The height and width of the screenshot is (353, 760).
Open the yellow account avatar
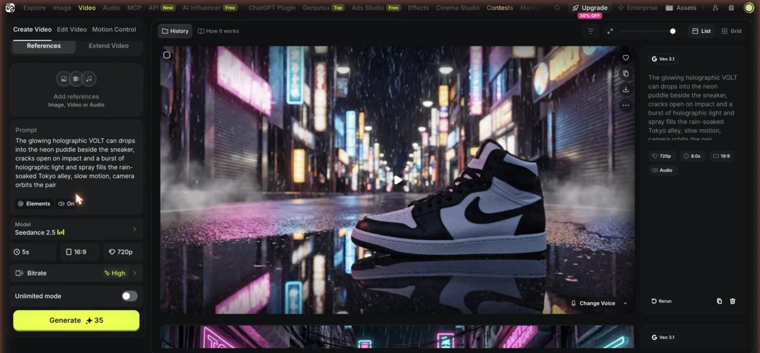(x=749, y=8)
